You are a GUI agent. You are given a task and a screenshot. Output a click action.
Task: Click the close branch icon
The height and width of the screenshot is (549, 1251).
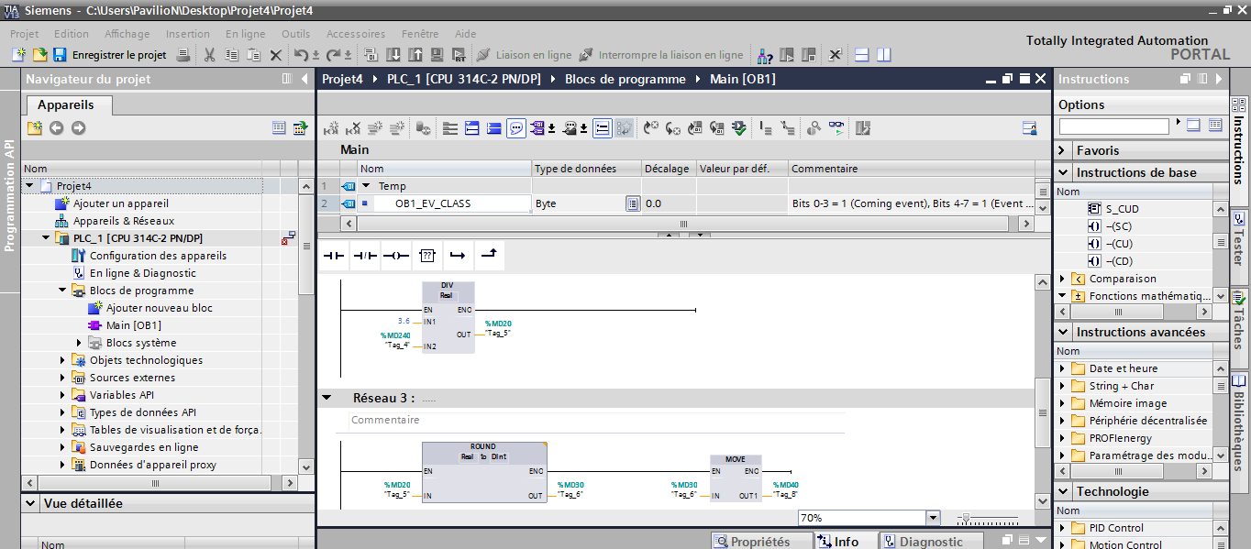[x=489, y=256]
